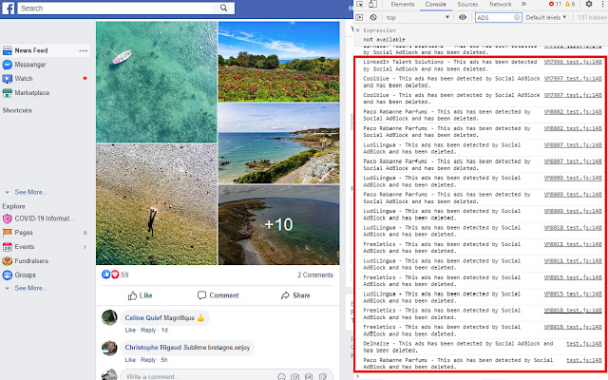Open the person on beach photo
This screenshot has height=380, width=608.
point(156,204)
